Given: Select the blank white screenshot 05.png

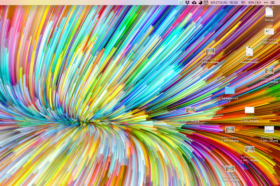Looking at the screenshot, I should 249,110.
